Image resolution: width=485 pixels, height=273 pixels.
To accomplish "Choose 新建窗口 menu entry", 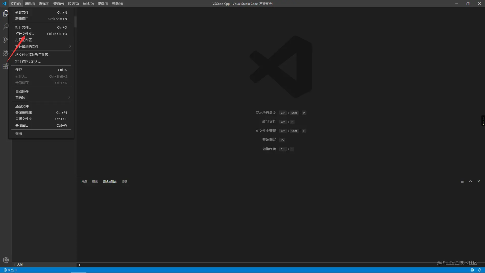I will pos(41,19).
